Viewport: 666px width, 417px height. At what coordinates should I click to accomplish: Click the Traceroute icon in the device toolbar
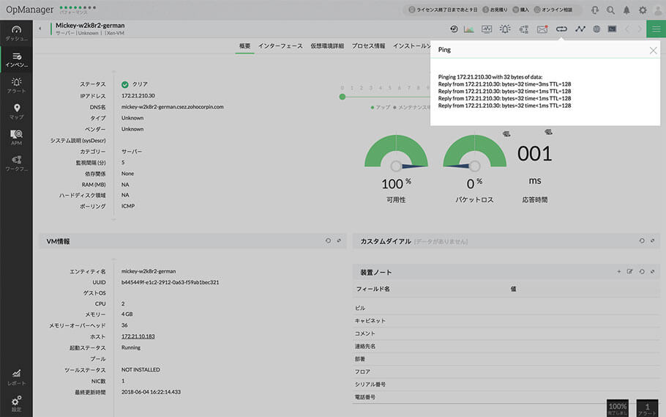(x=580, y=29)
